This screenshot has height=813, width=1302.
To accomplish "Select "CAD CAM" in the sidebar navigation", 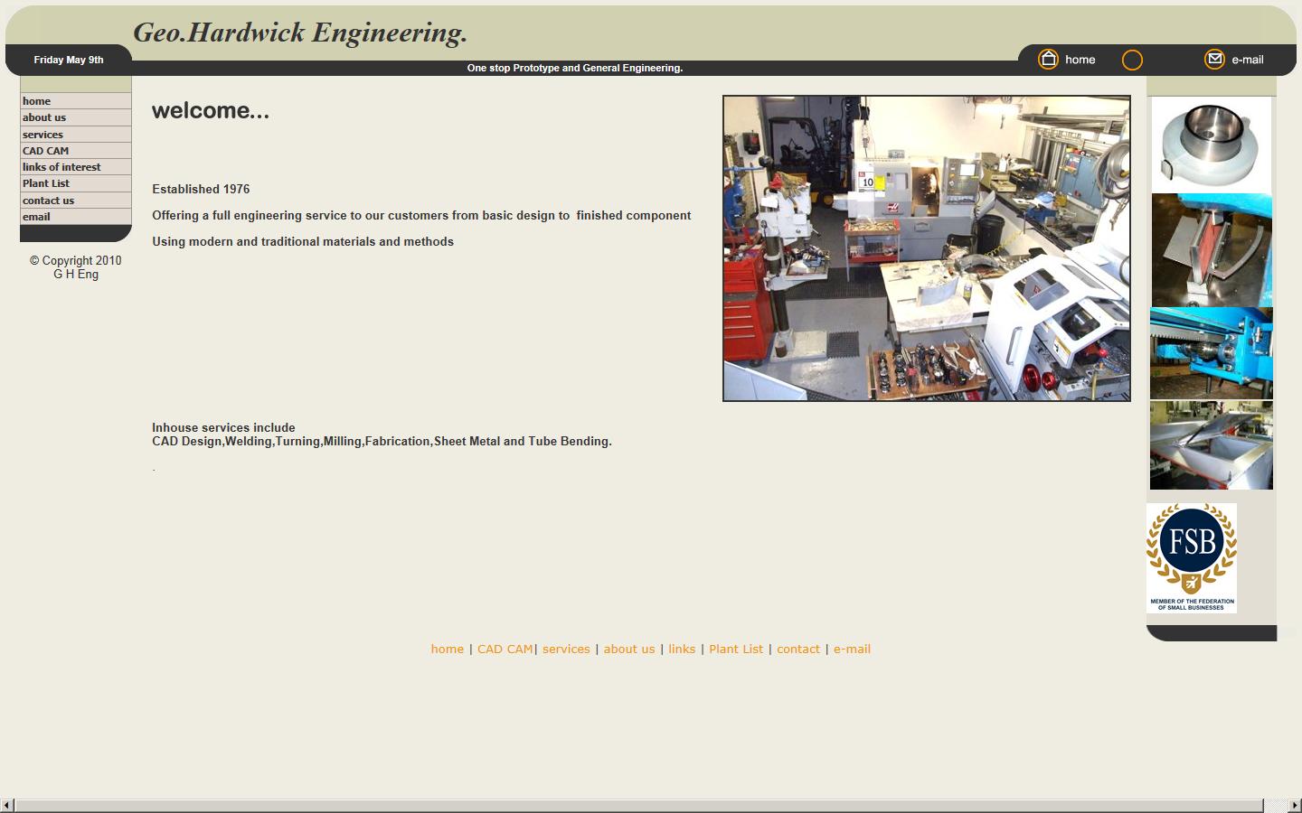I will tap(45, 150).
